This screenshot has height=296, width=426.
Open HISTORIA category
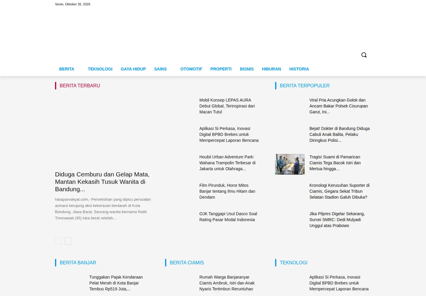299,69
